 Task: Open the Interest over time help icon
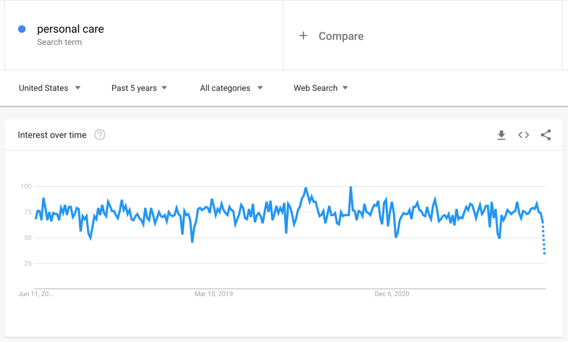pos(100,135)
